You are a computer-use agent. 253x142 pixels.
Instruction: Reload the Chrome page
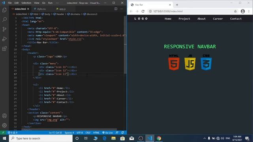point(143,11)
